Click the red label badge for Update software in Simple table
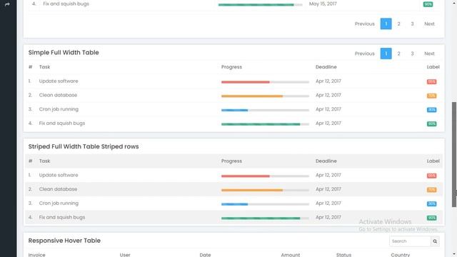457x257 pixels. (431, 81)
